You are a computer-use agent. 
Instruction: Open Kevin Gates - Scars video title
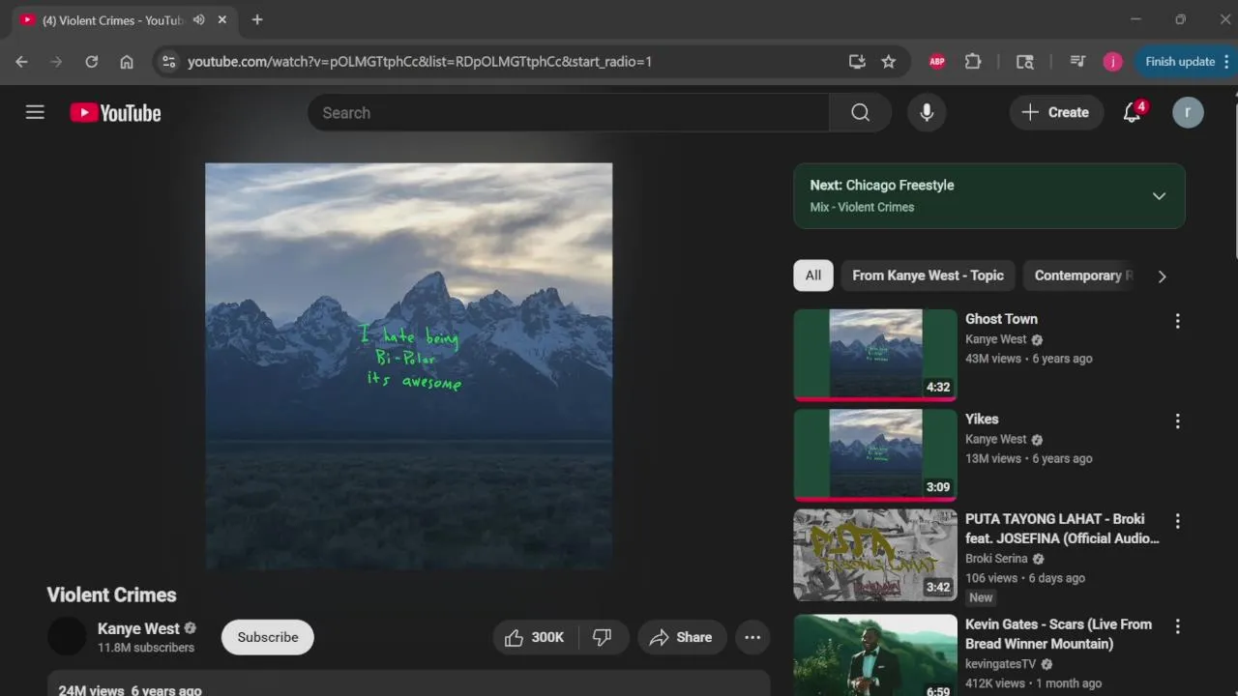[x=1058, y=634]
